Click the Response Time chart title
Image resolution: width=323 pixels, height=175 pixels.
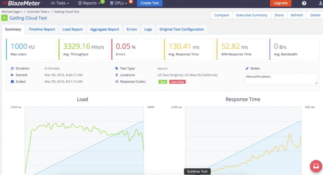pos(243,99)
